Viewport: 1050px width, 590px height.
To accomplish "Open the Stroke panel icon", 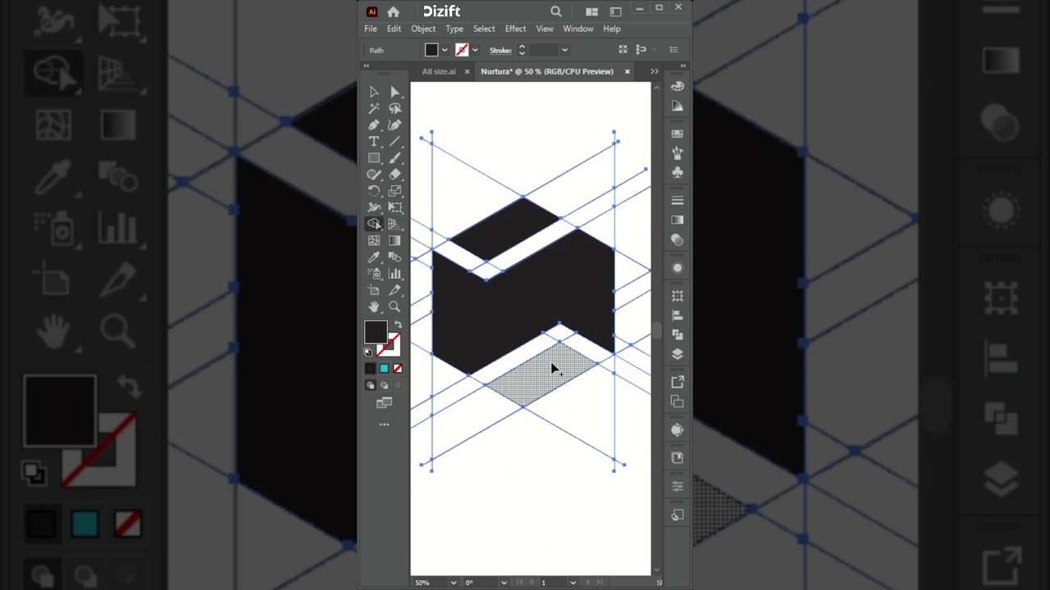I will pyautogui.click(x=678, y=201).
